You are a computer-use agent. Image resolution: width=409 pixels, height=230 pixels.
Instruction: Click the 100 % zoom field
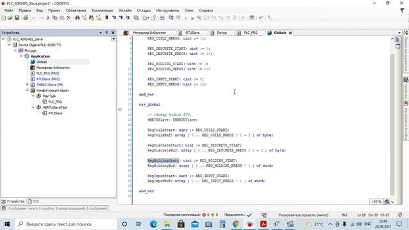tap(376, 202)
